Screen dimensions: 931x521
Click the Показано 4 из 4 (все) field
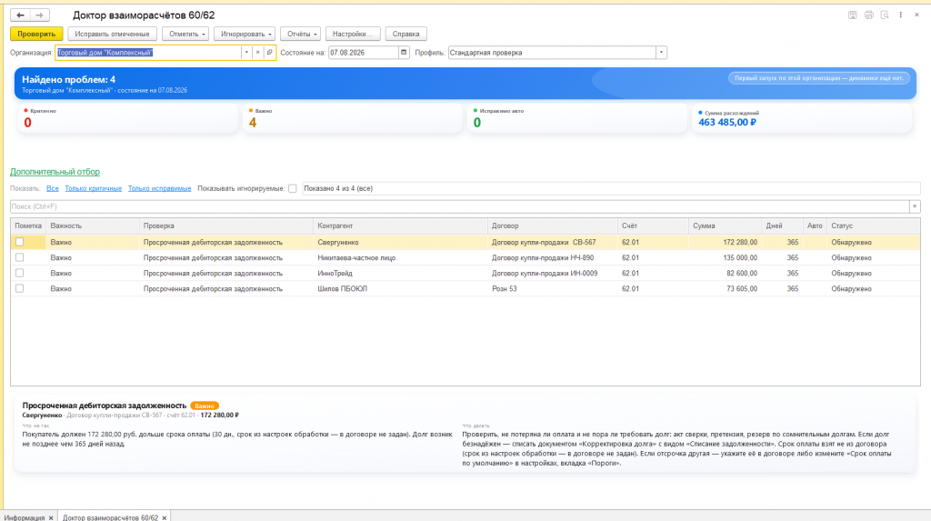point(611,188)
